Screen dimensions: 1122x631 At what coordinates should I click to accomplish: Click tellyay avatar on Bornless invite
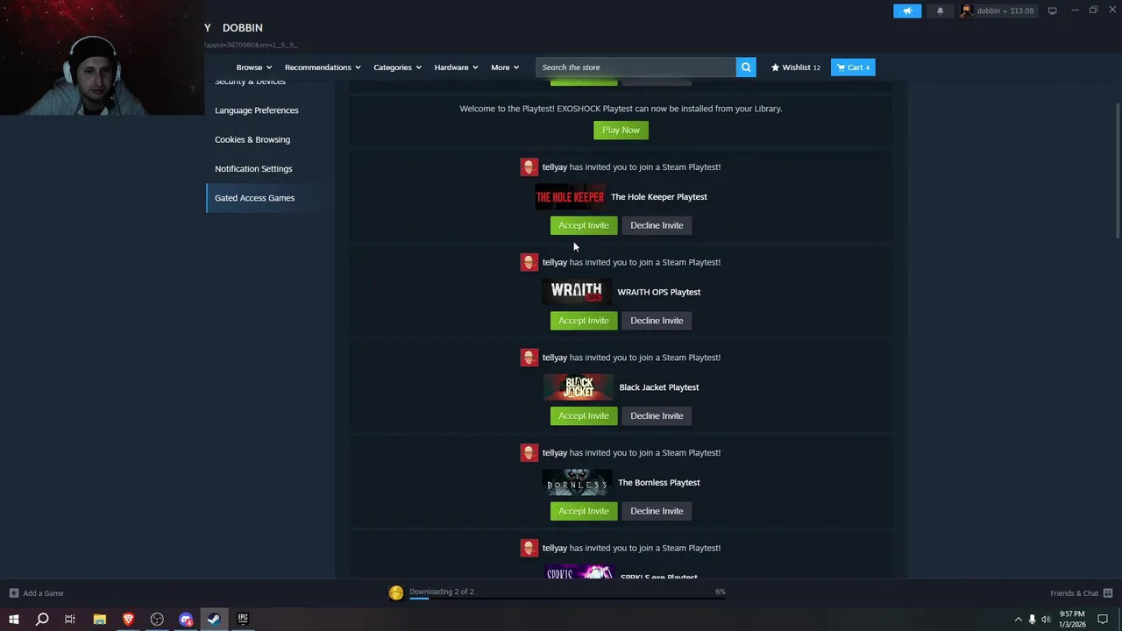[x=529, y=453]
